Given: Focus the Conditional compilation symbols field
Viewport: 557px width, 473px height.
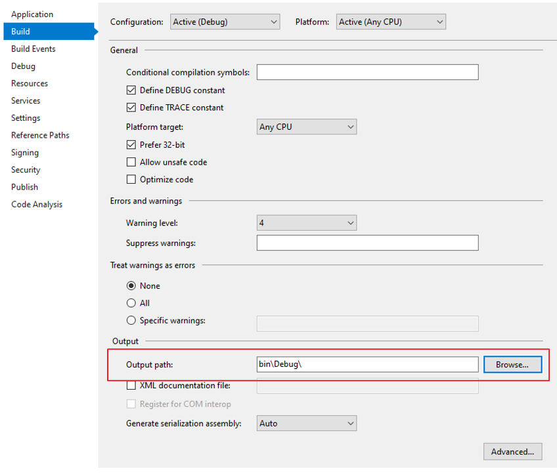Looking at the screenshot, I should (x=368, y=72).
